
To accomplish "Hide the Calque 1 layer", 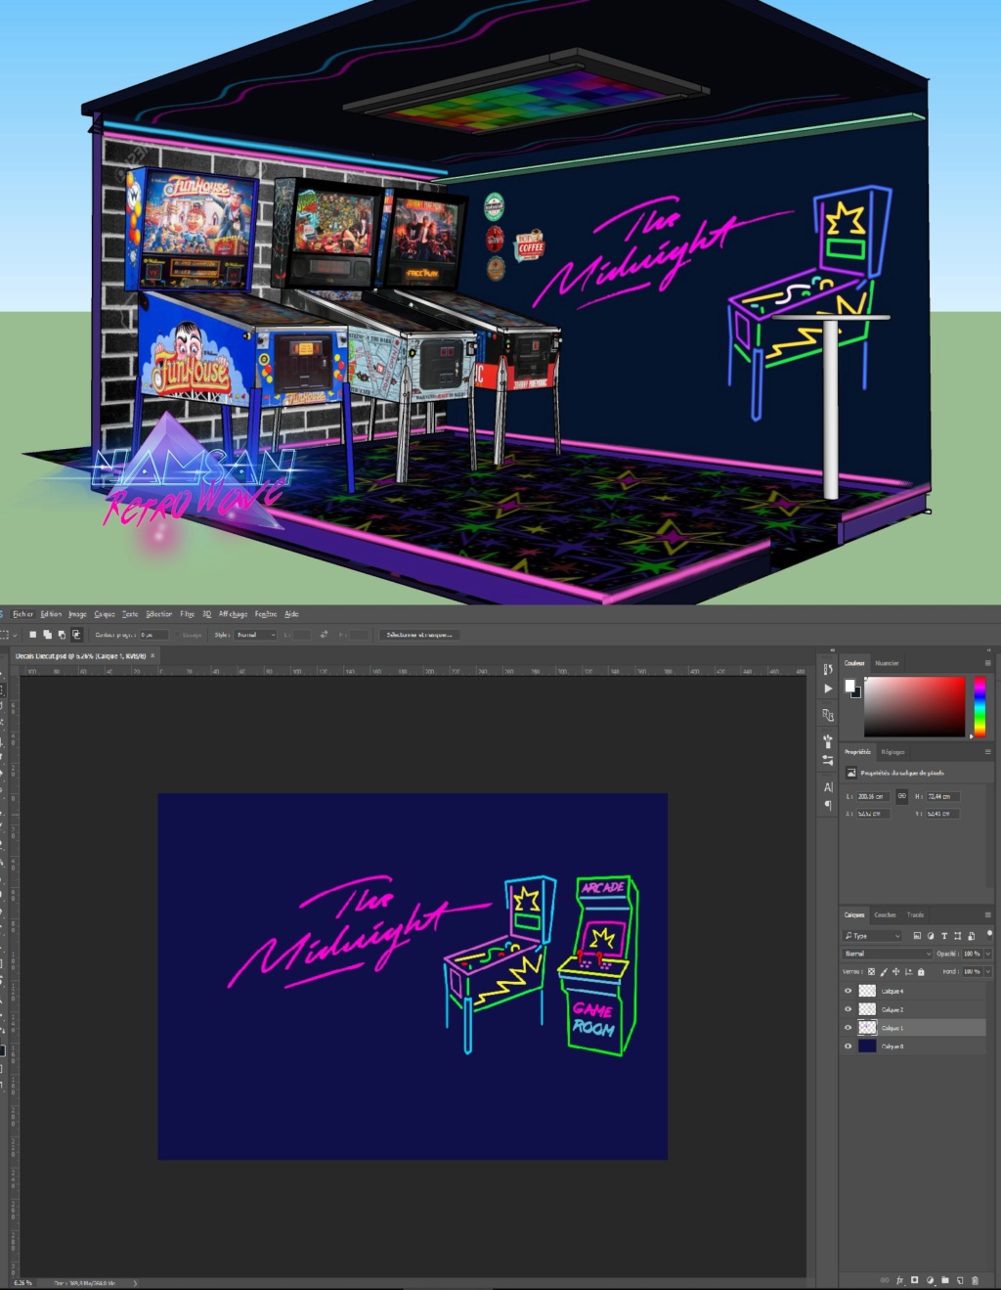I will [849, 1028].
